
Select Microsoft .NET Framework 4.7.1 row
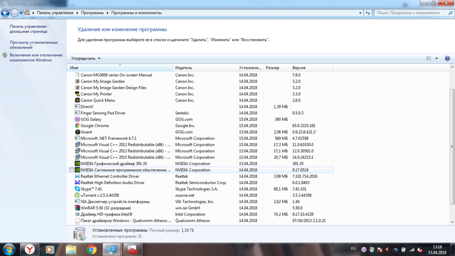point(200,138)
